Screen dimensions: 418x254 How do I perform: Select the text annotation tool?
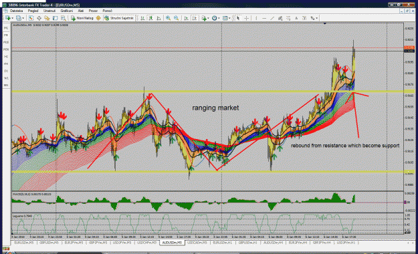click(x=296, y=18)
